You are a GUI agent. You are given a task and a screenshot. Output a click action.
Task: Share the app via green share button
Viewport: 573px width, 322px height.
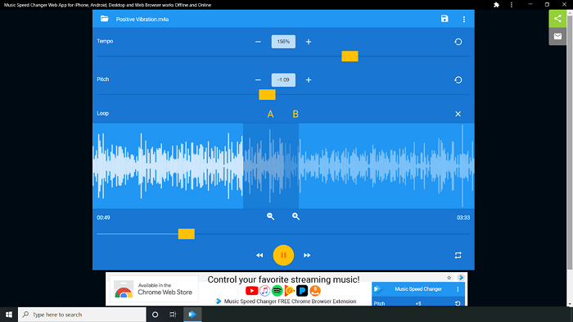(557, 19)
